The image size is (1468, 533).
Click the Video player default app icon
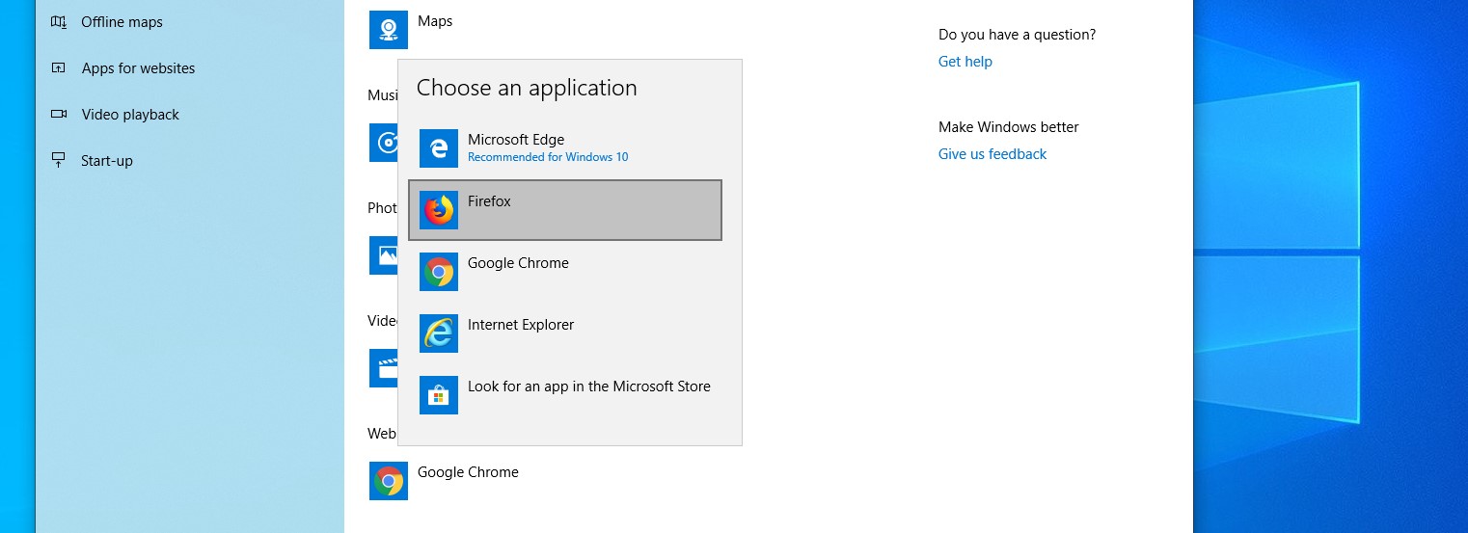[383, 368]
